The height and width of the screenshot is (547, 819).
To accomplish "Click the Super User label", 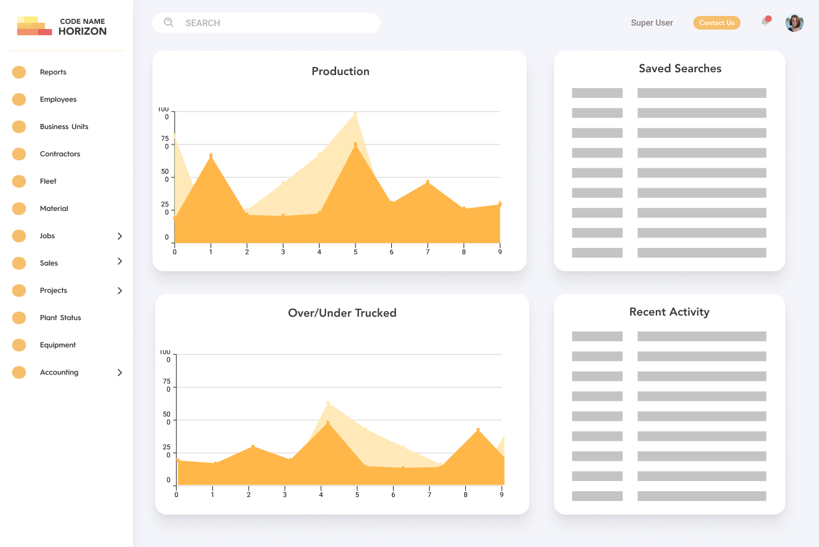I will (652, 23).
